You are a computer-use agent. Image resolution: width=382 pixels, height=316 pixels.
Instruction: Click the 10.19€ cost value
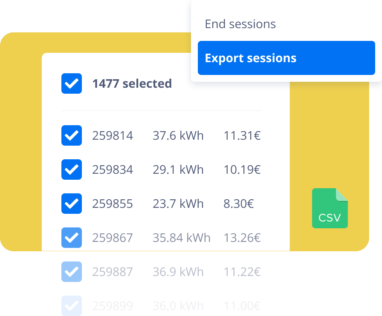(242, 169)
